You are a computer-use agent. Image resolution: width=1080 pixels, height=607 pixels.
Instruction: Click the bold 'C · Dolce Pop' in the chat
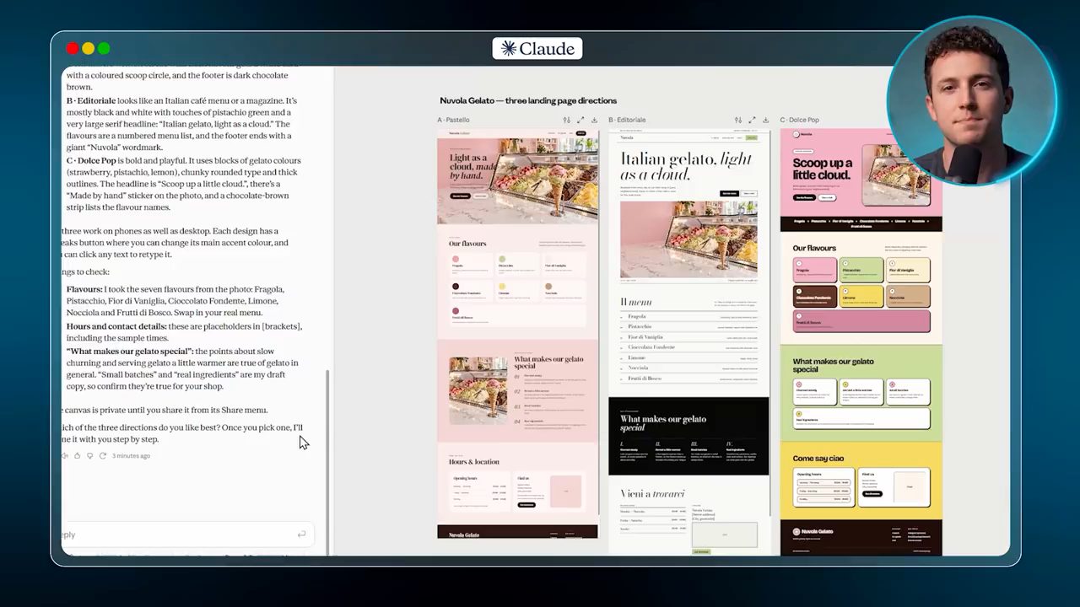pos(91,160)
